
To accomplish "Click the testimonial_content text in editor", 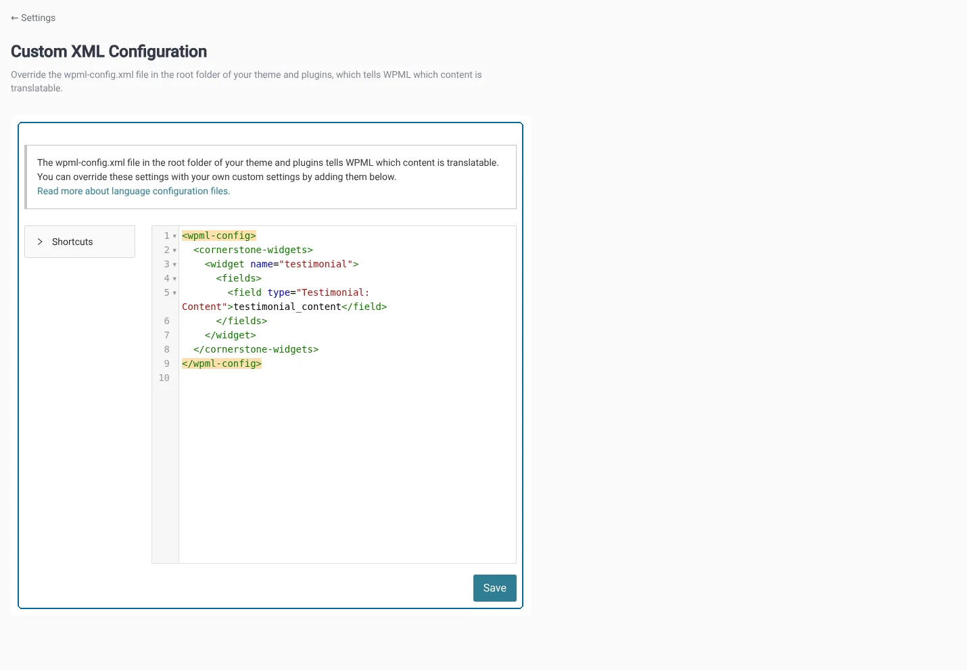I will click(287, 307).
